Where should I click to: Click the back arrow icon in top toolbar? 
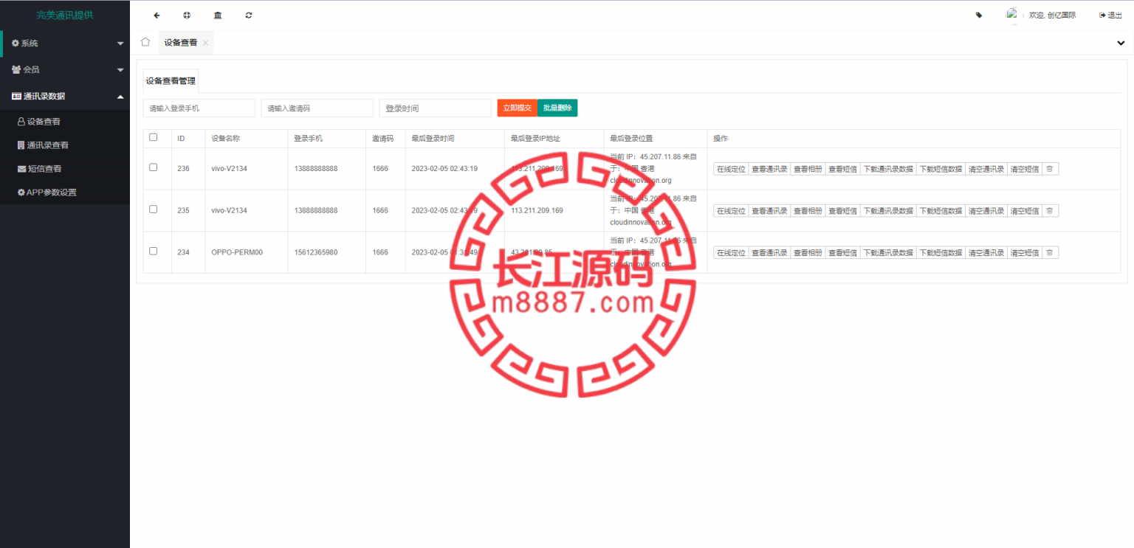pyautogui.click(x=157, y=15)
